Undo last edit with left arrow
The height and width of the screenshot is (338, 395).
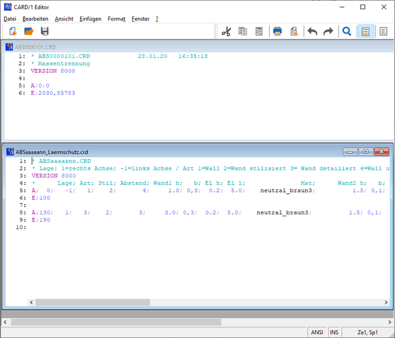pos(312,32)
